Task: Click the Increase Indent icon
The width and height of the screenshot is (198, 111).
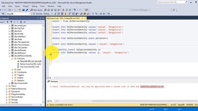Action: pyautogui.click(x=104, y=14)
